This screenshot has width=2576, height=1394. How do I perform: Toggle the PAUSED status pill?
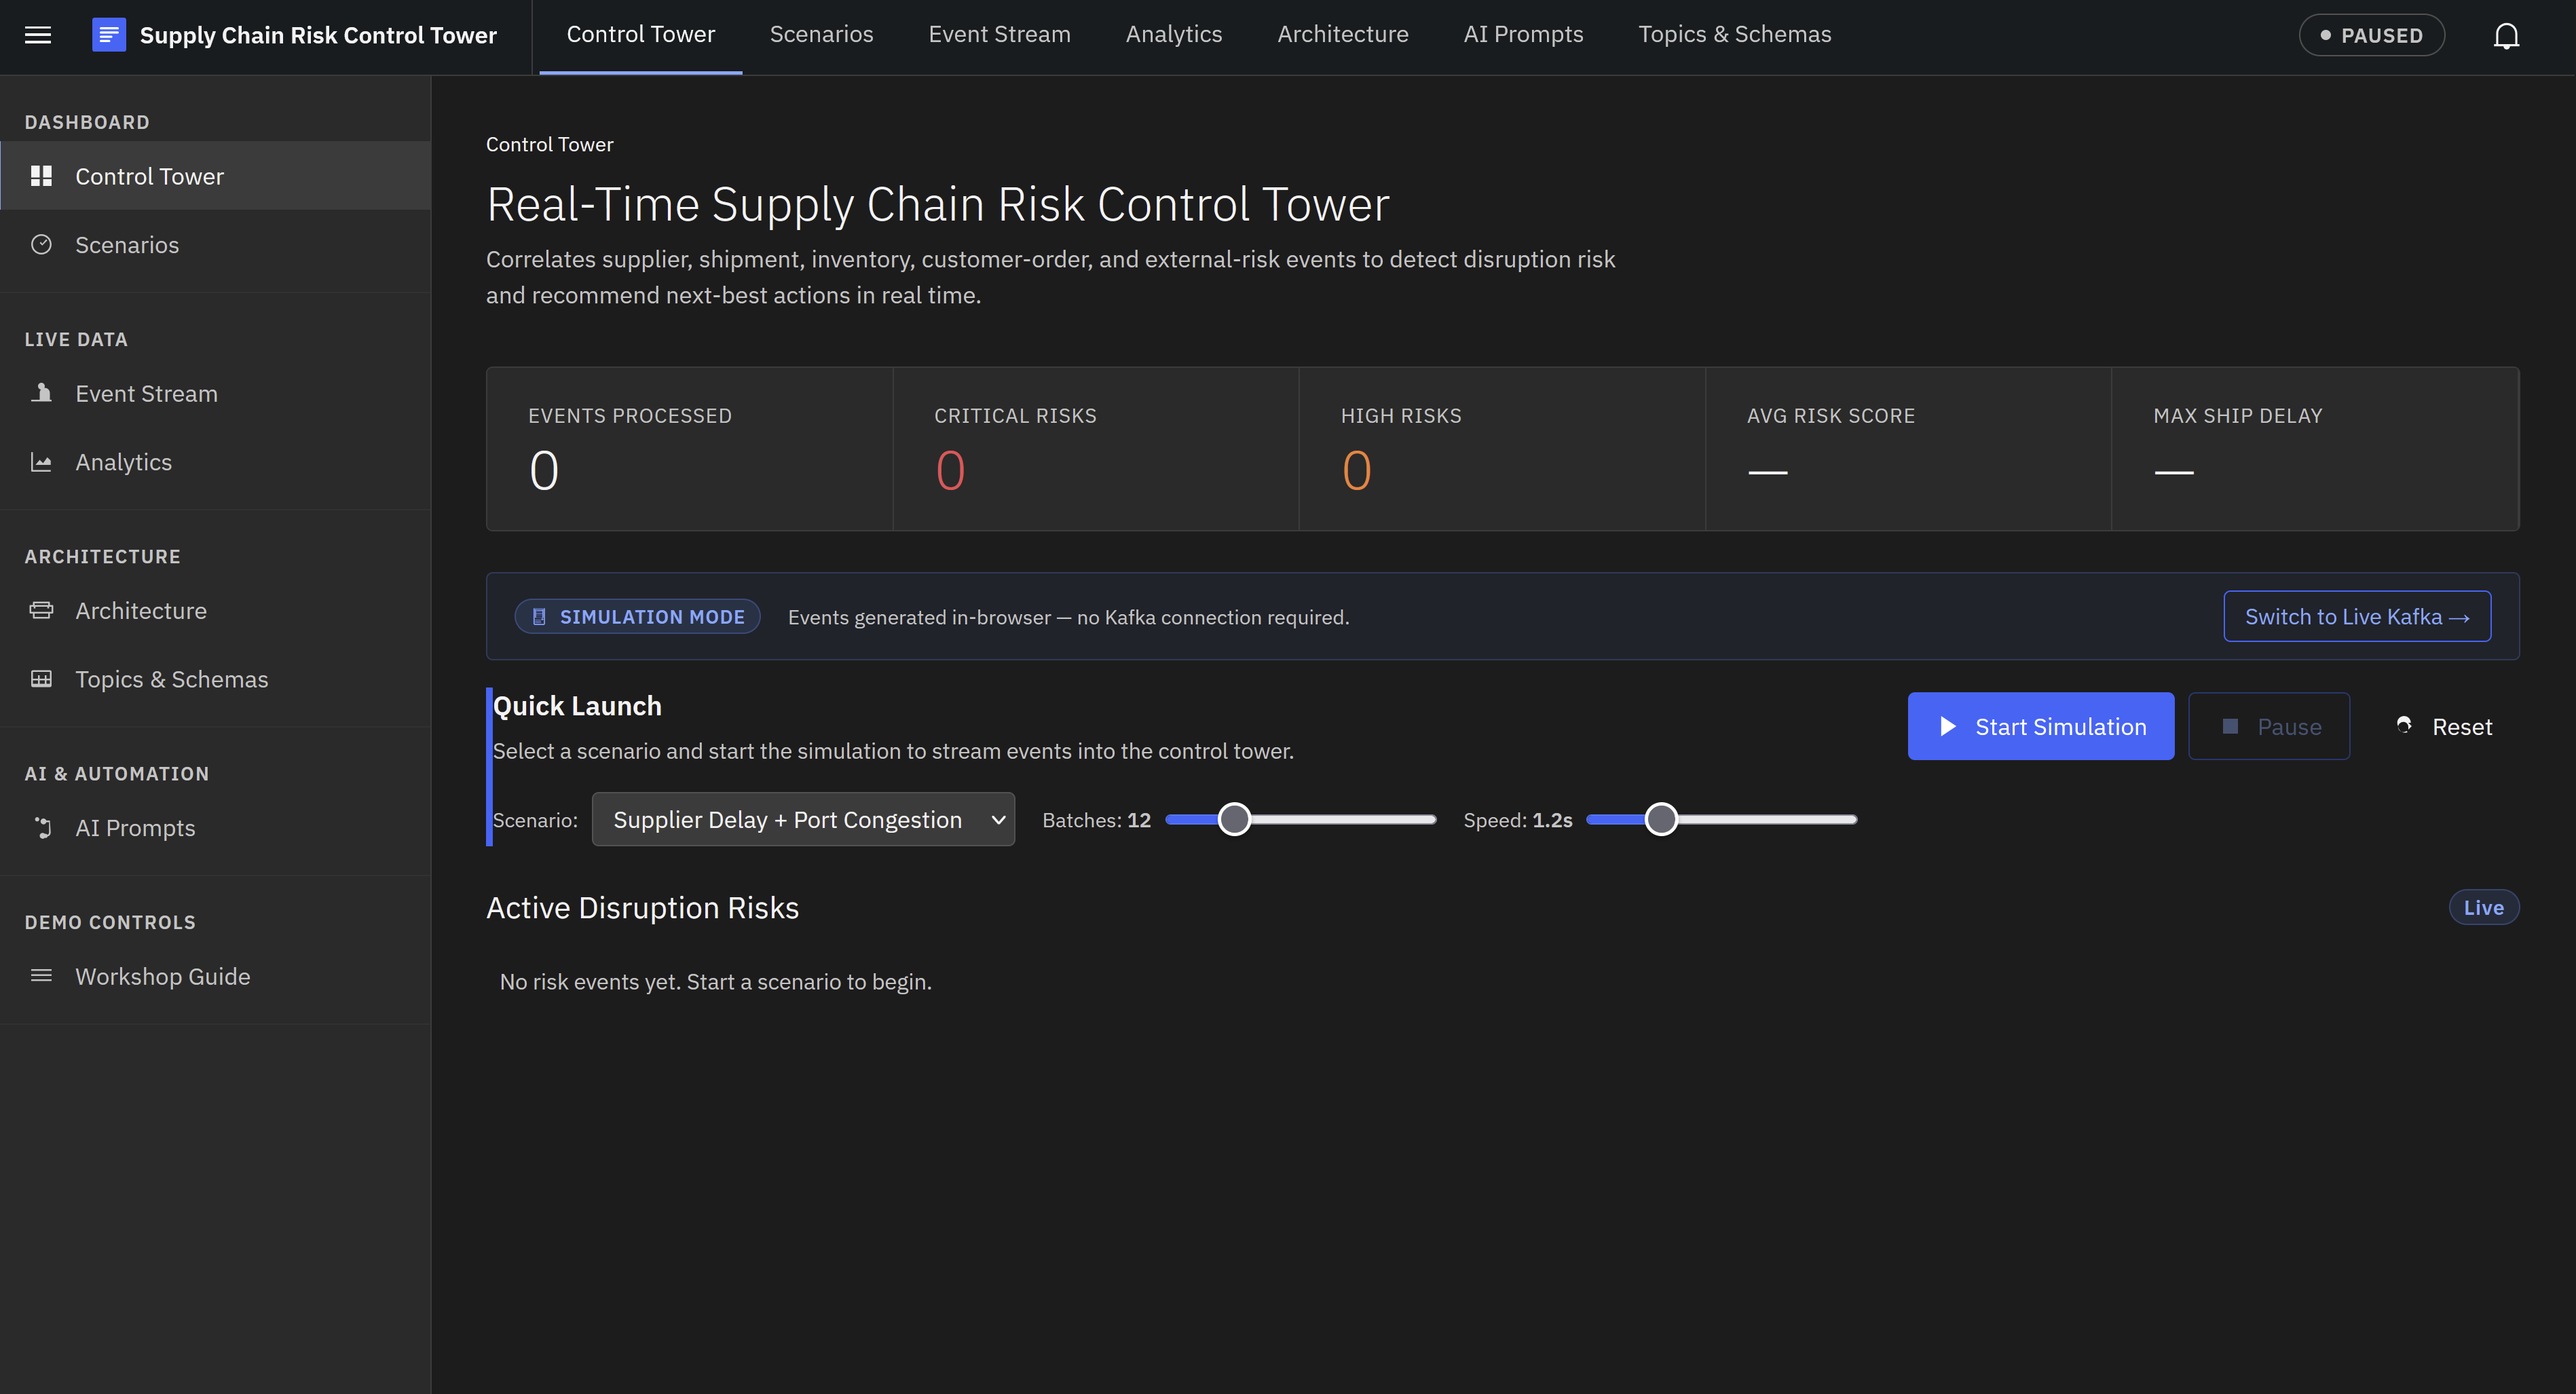tap(2372, 35)
